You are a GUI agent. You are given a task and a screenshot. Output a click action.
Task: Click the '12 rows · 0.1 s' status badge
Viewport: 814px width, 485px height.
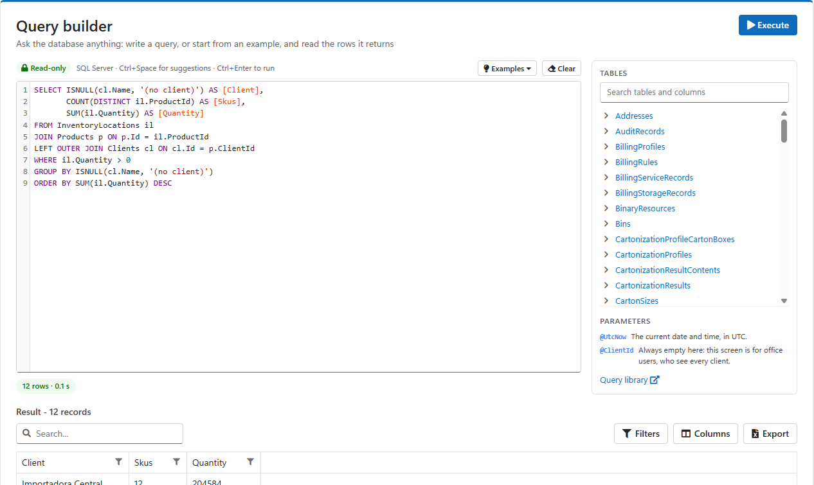click(x=46, y=386)
